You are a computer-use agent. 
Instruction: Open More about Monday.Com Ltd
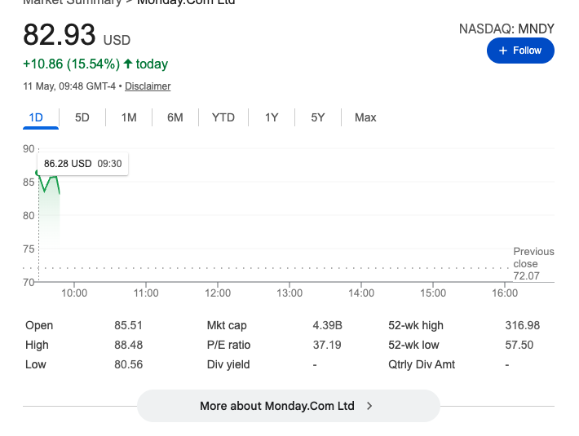pos(289,406)
